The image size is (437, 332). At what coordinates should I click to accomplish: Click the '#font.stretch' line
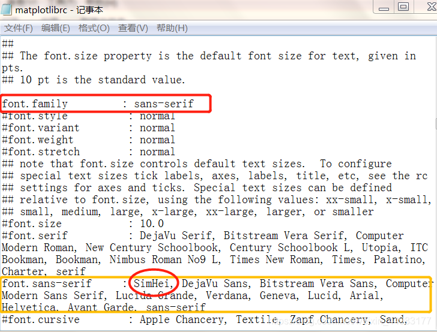click(88, 152)
